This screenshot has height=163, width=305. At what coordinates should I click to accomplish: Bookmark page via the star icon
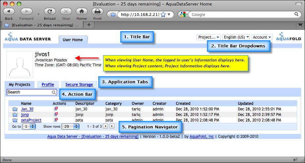pyautogui.click(x=163, y=14)
